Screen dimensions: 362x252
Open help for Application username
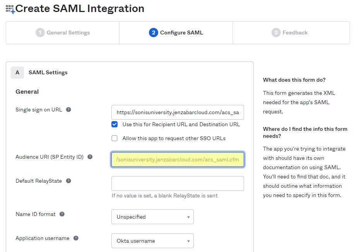(76, 238)
